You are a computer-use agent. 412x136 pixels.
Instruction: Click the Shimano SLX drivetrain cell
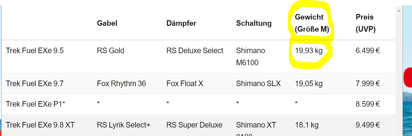point(258,83)
